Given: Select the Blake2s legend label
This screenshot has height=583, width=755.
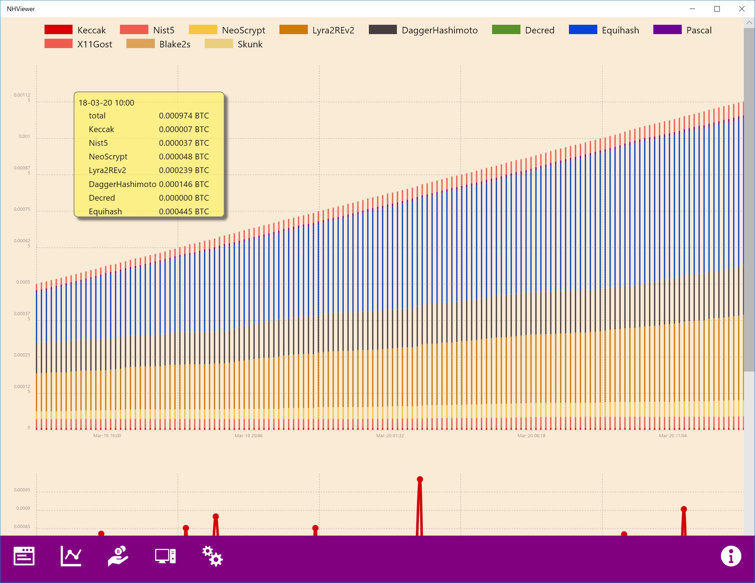Looking at the screenshot, I should tap(175, 44).
